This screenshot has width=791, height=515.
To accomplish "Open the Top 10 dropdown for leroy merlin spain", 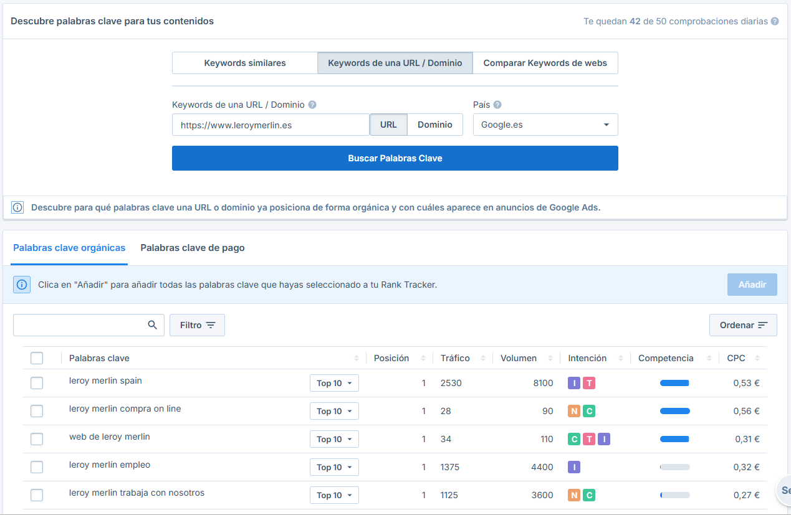I will (x=334, y=383).
